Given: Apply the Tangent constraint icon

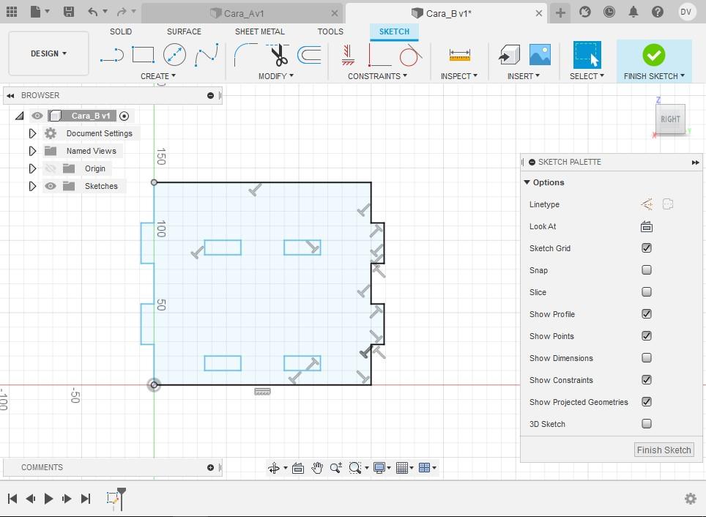Looking at the screenshot, I should click(411, 55).
